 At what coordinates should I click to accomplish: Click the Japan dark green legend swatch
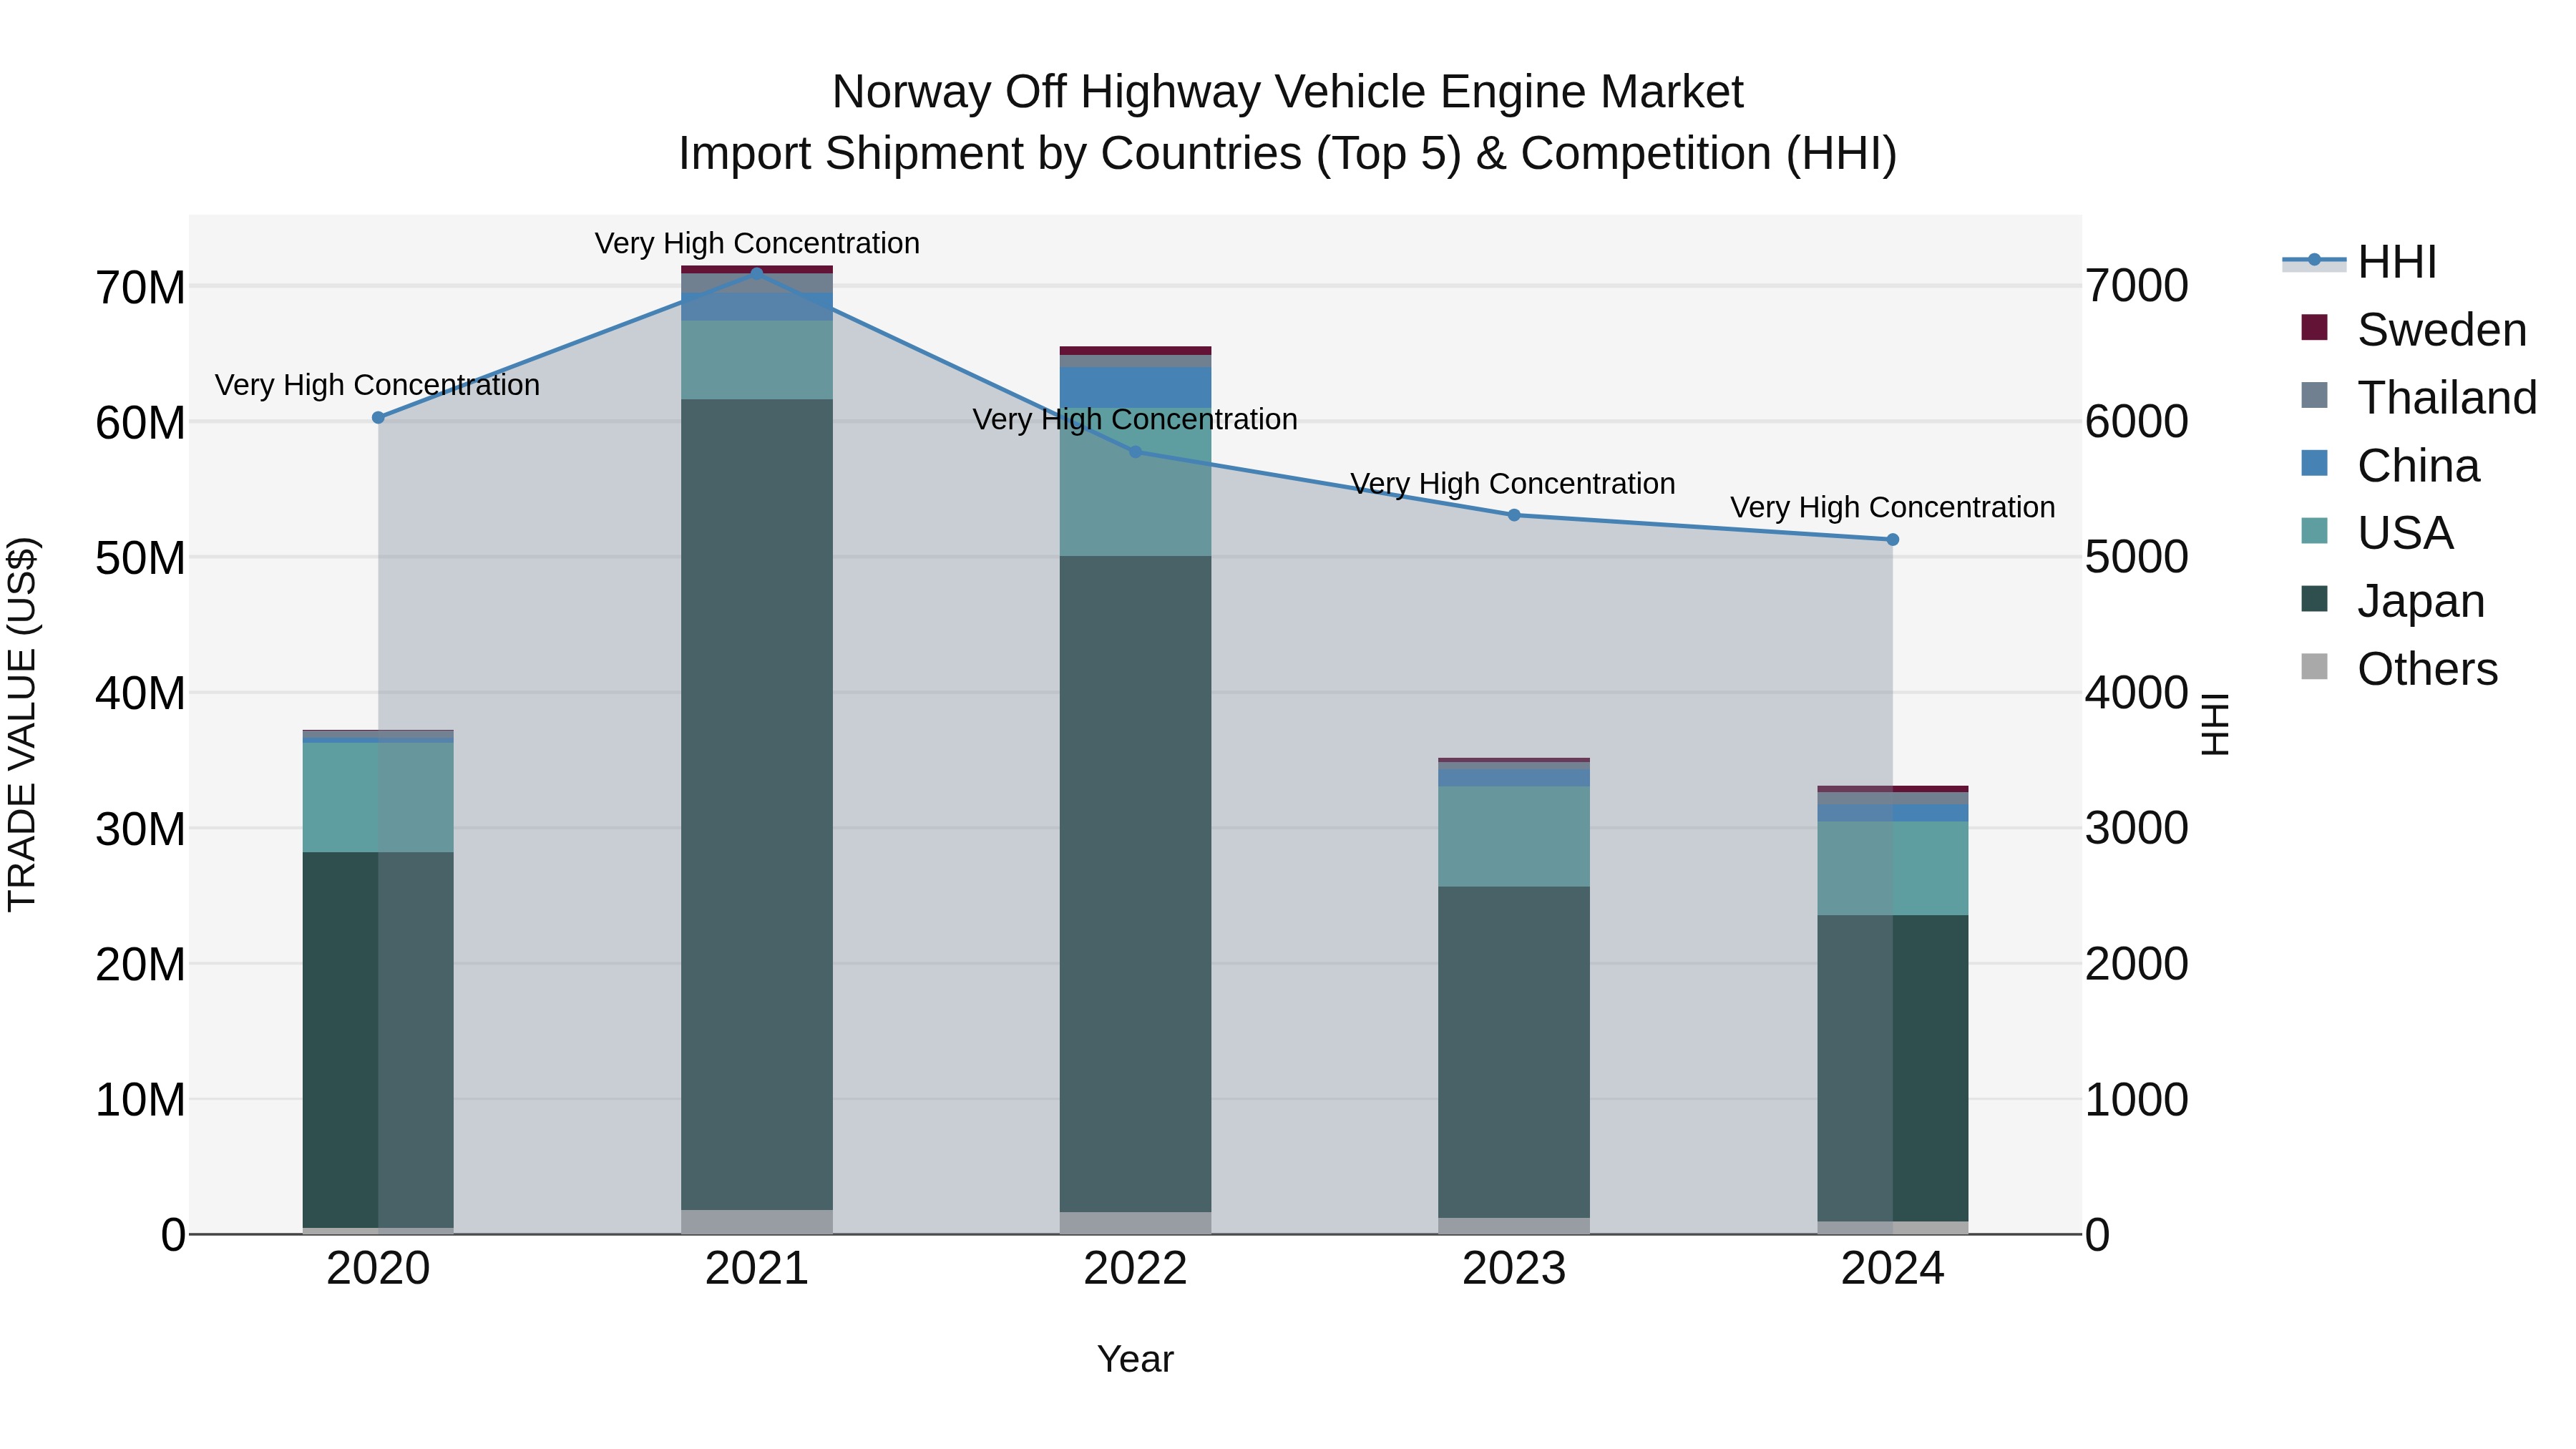tap(2314, 598)
